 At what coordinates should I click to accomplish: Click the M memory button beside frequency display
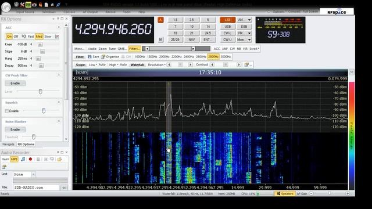click(160, 39)
